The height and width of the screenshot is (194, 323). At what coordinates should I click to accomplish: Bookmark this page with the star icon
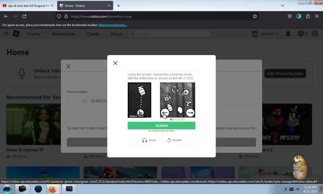255,16
